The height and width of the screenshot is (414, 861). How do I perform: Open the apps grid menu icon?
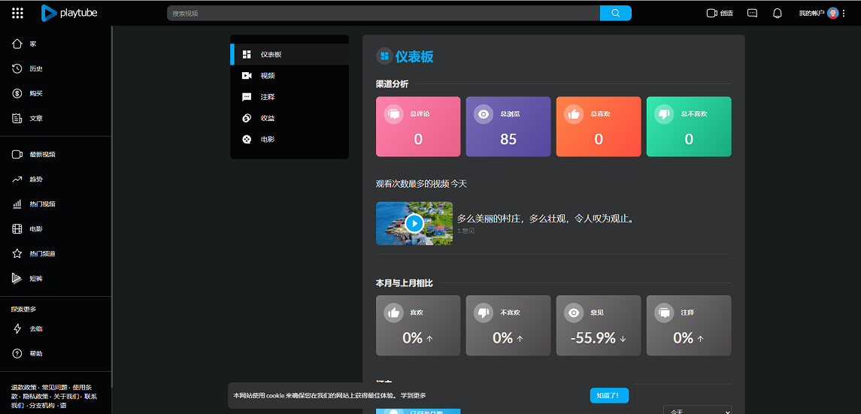(x=17, y=13)
